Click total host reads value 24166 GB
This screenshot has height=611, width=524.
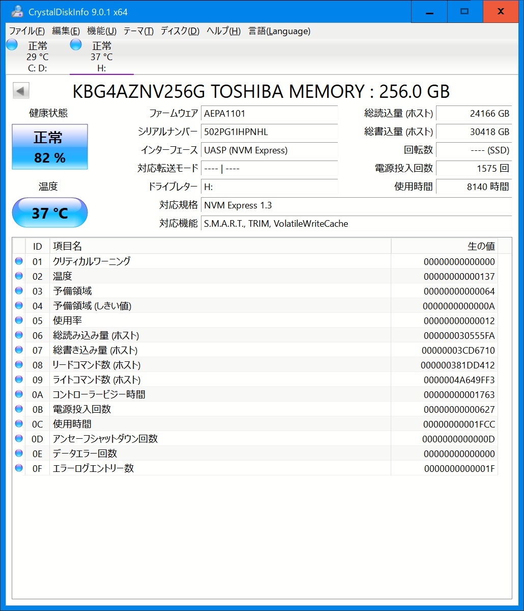click(474, 114)
